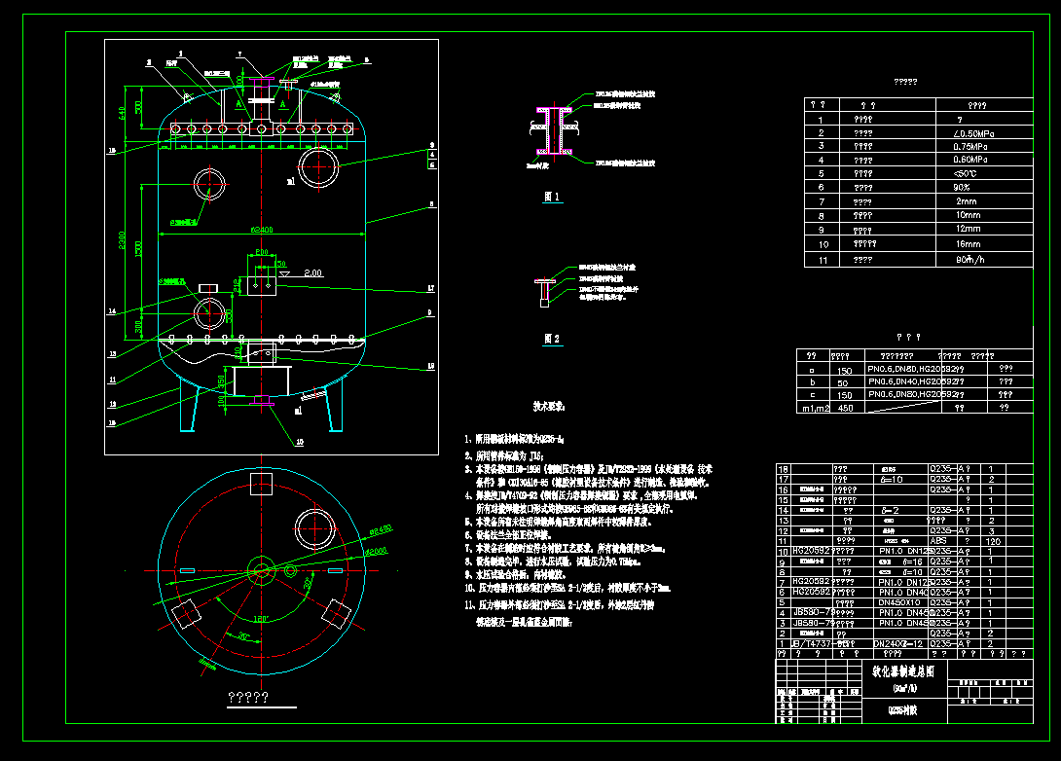
Task: Click the '12mm' value in row 9
Action: point(969,229)
